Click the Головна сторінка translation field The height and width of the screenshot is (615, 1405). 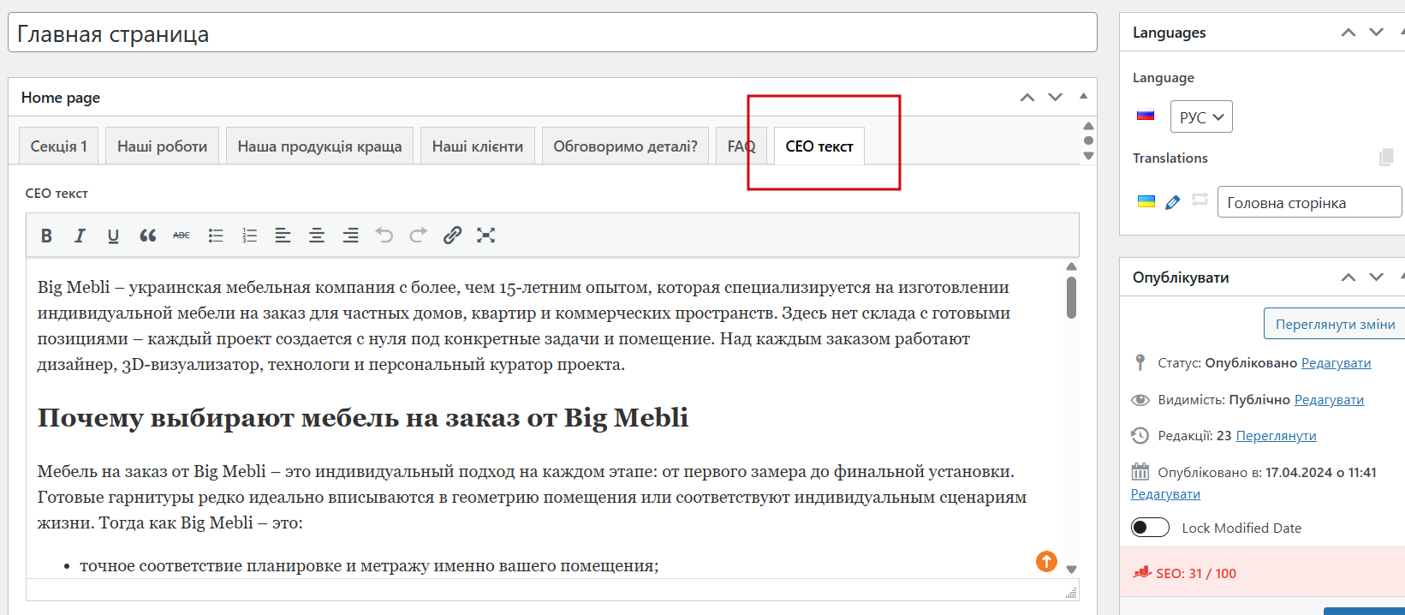(x=1309, y=202)
